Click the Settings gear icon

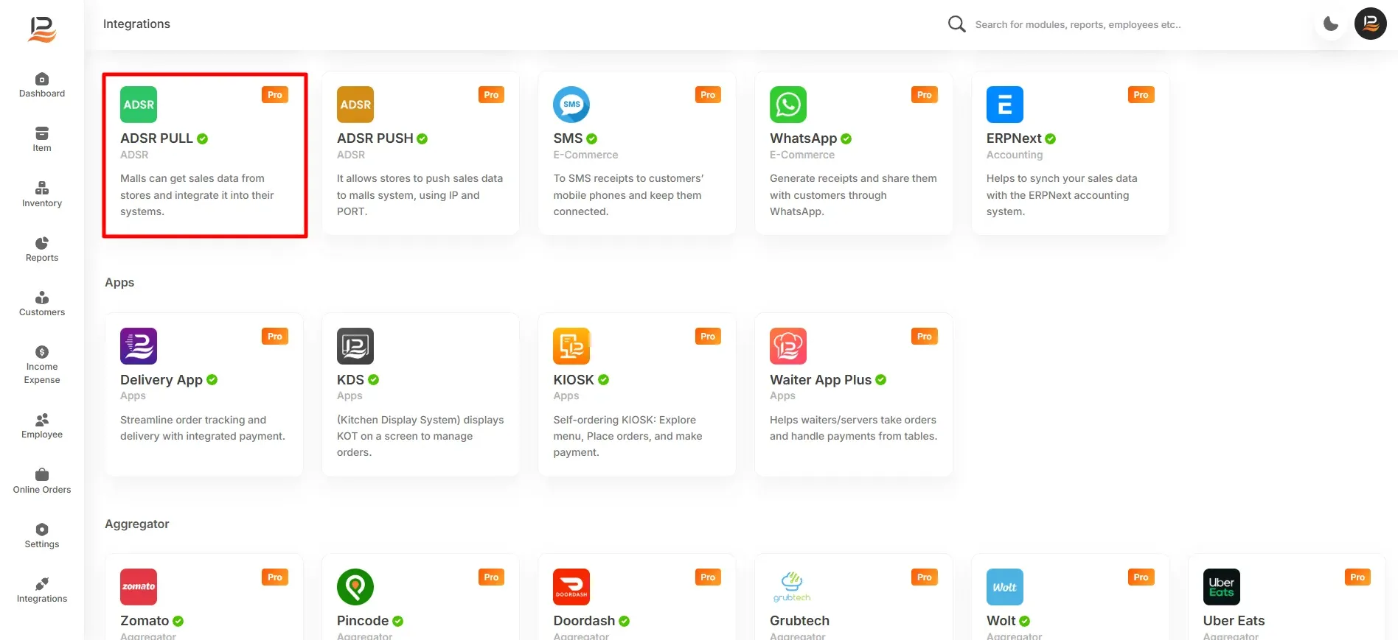[x=42, y=530]
